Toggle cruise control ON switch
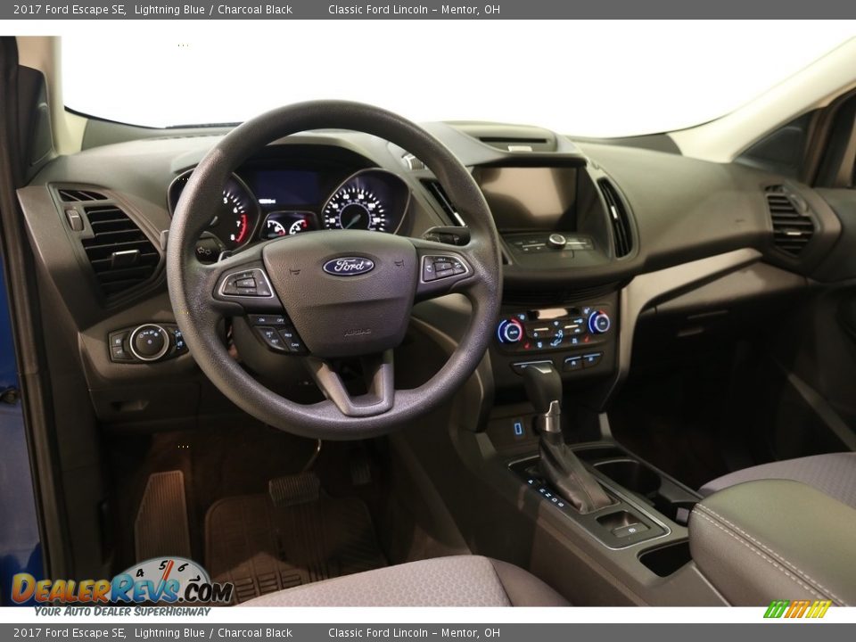This screenshot has width=856, height=642. tap(260, 318)
